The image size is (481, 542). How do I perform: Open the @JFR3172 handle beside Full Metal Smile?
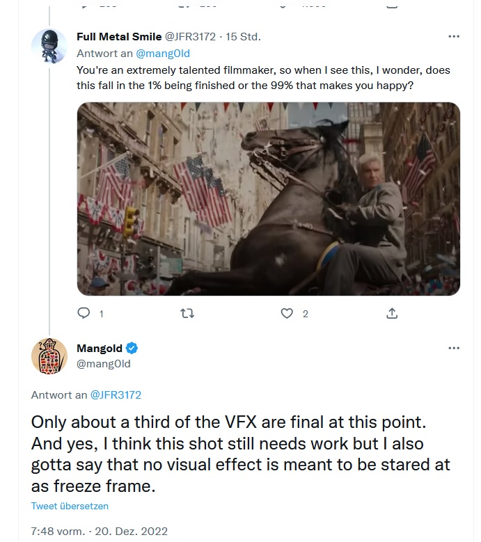point(190,36)
